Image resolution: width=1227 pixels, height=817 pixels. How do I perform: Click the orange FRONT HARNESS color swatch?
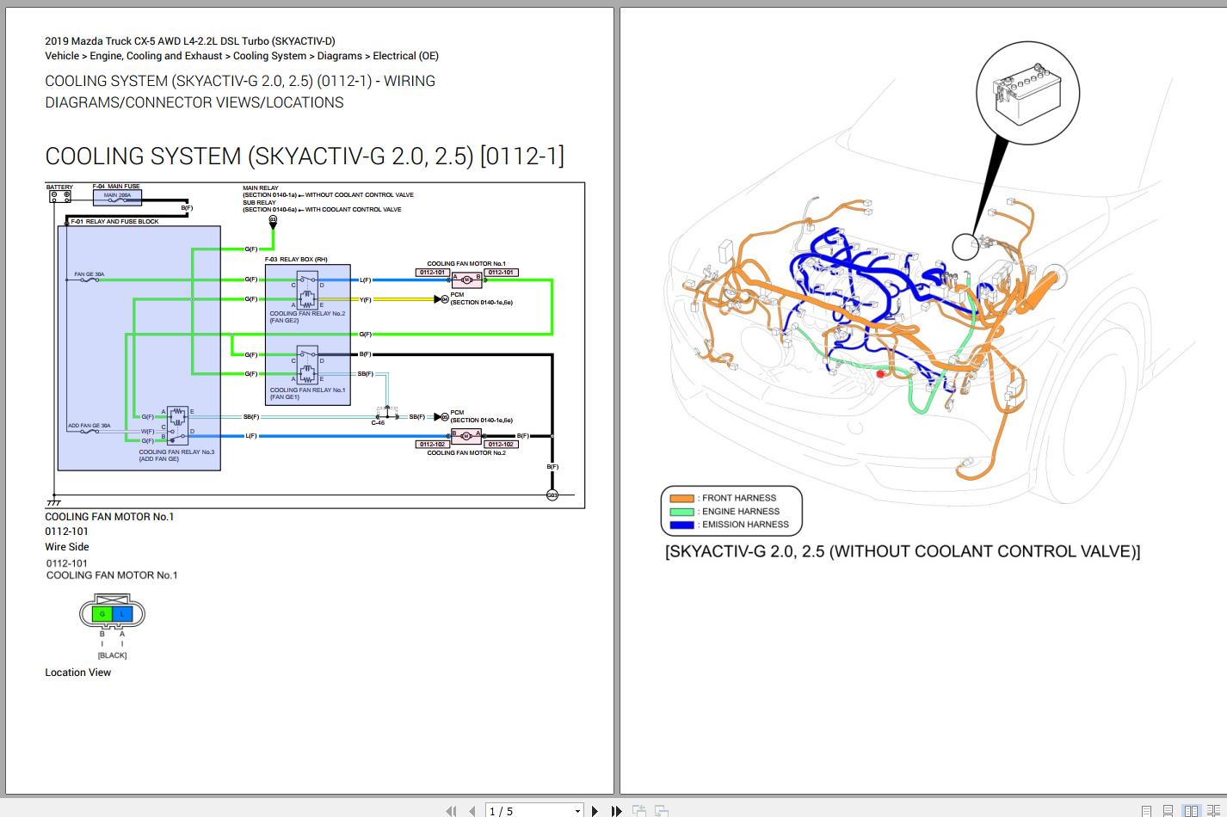tap(683, 497)
